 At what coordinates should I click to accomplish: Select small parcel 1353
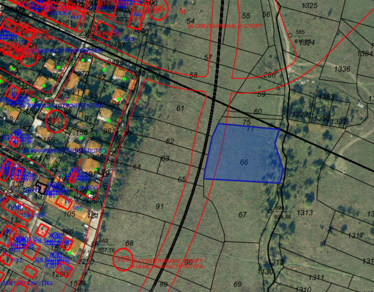coord(326,97)
